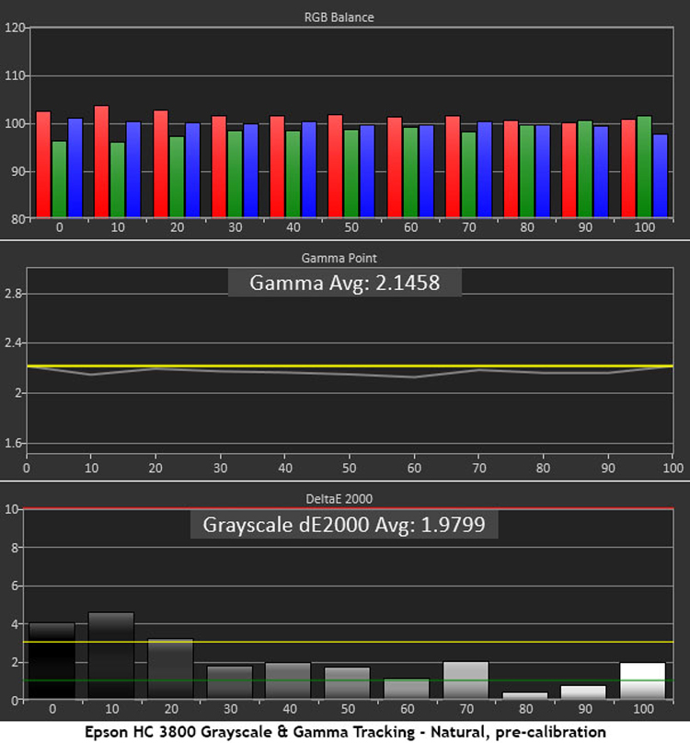This screenshot has width=690, height=743.
Task: Click the Epson HC 3800 caption text
Action: pyautogui.click(x=345, y=729)
